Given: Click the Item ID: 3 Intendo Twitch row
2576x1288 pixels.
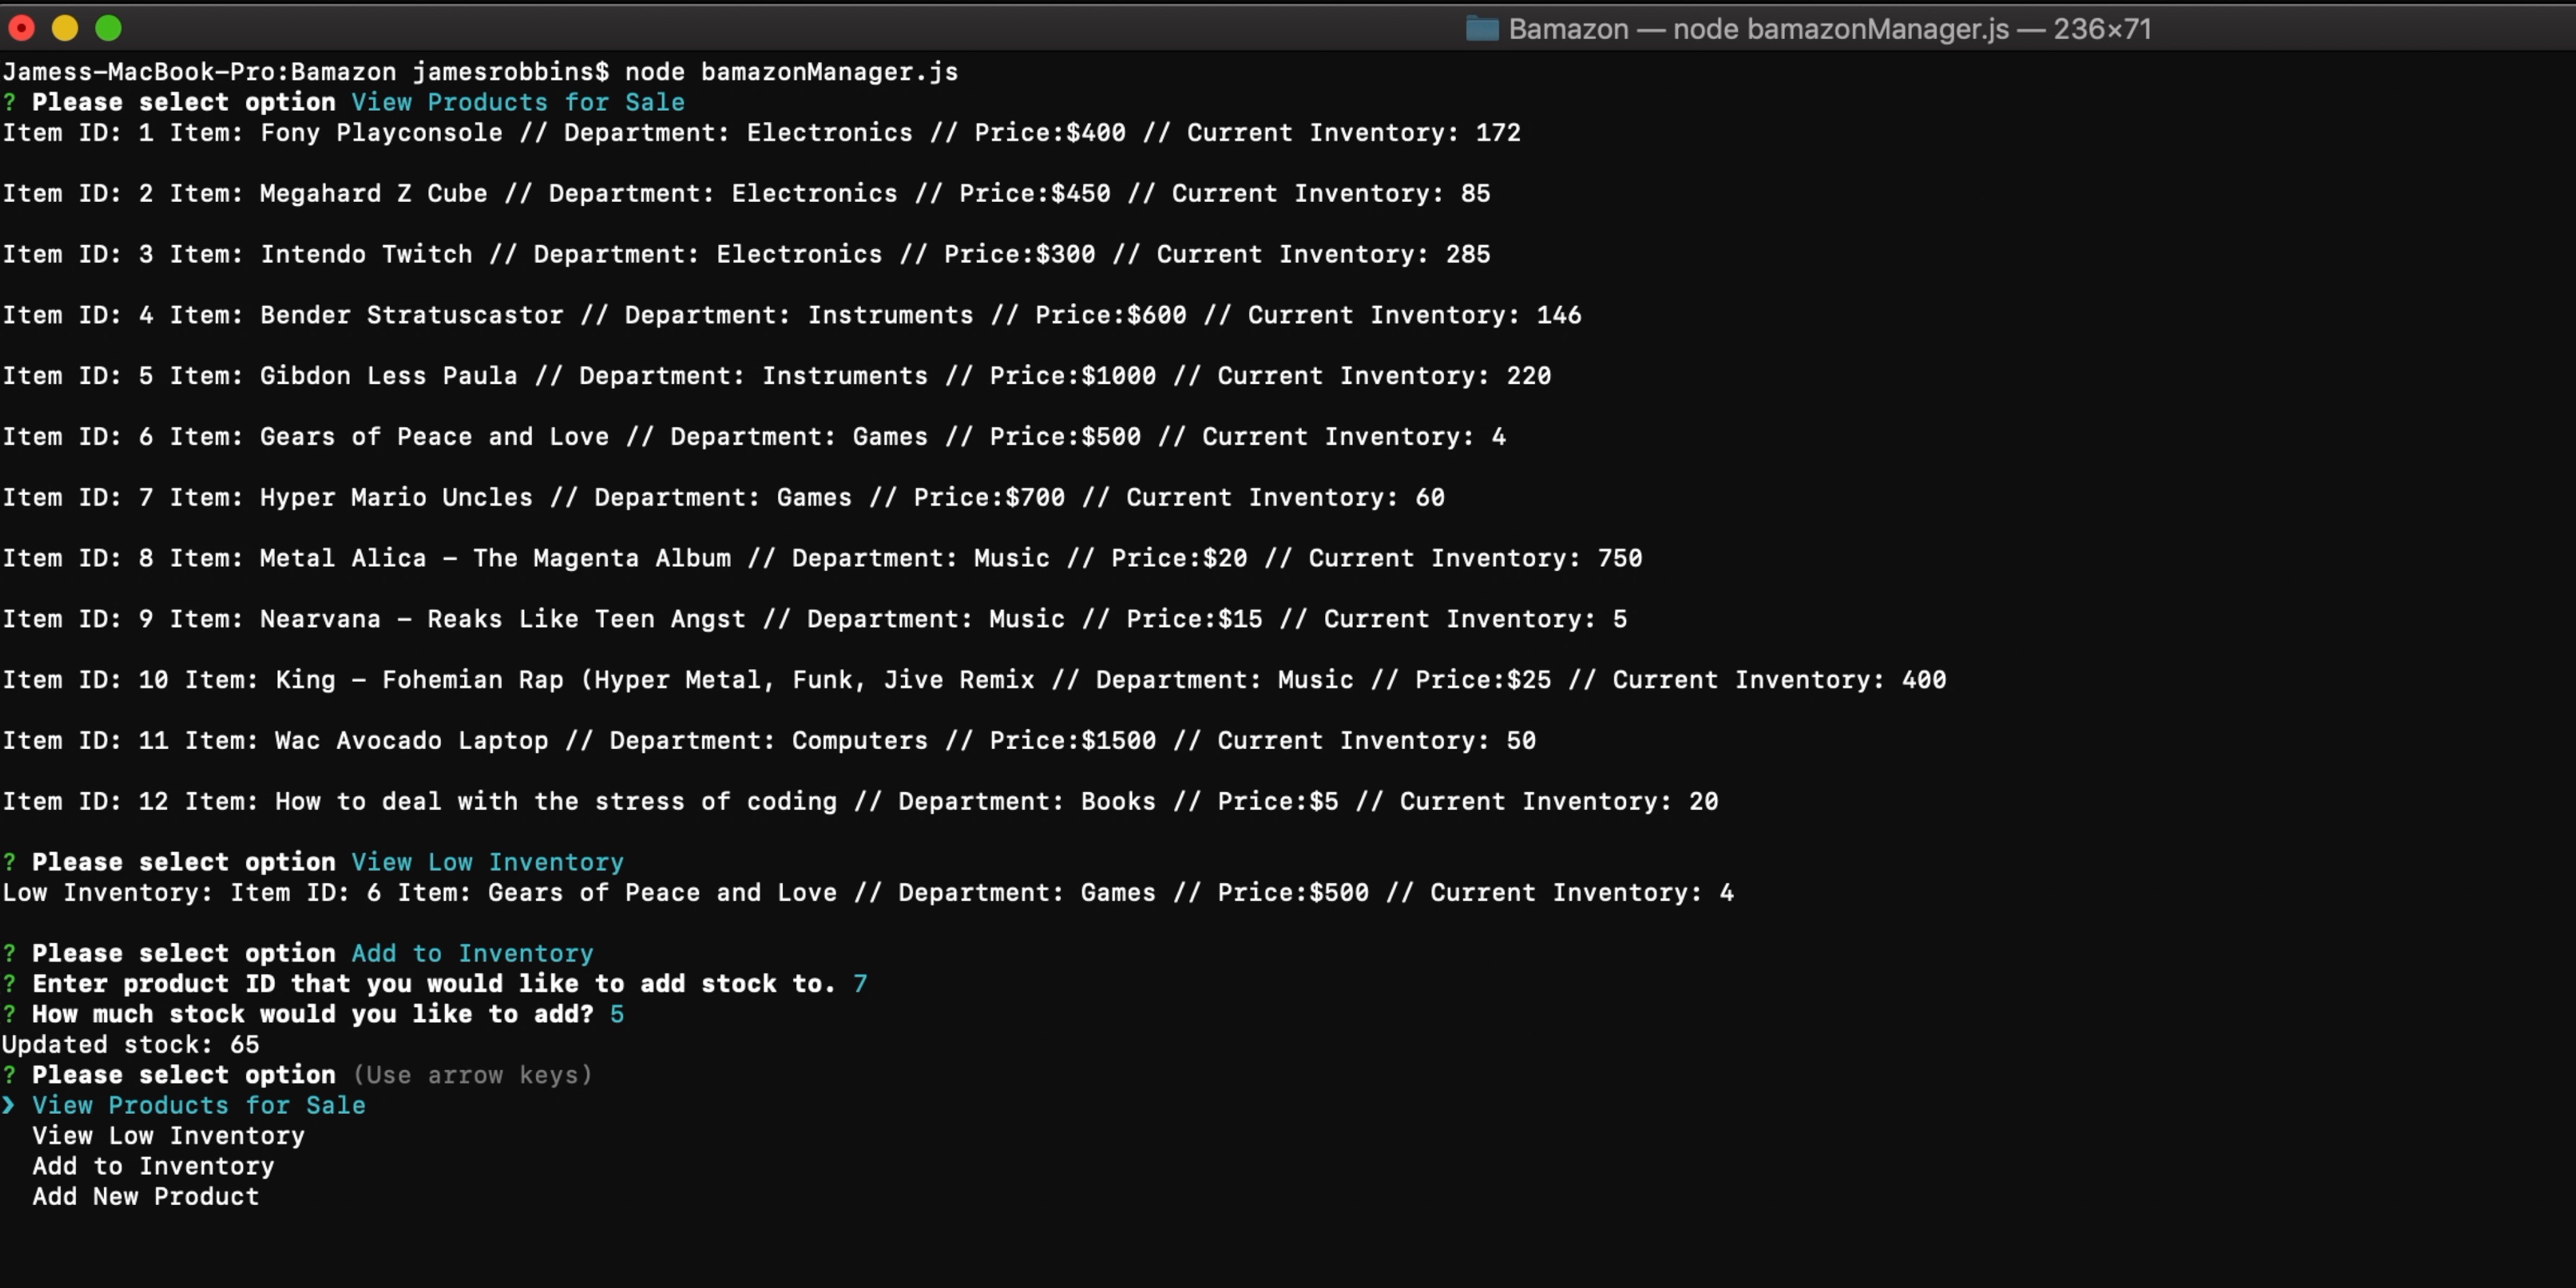Looking at the screenshot, I should 746,254.
